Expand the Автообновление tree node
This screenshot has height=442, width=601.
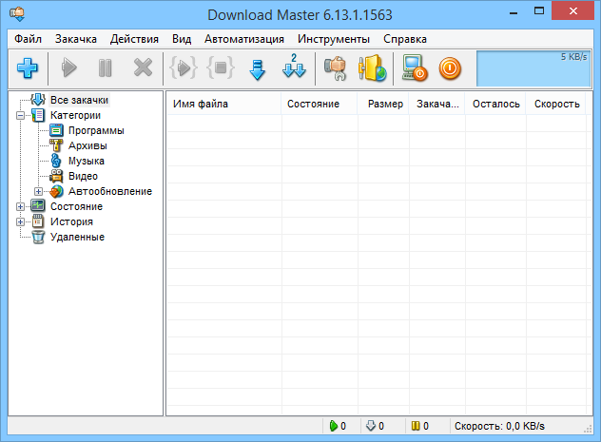click(38, 191)
